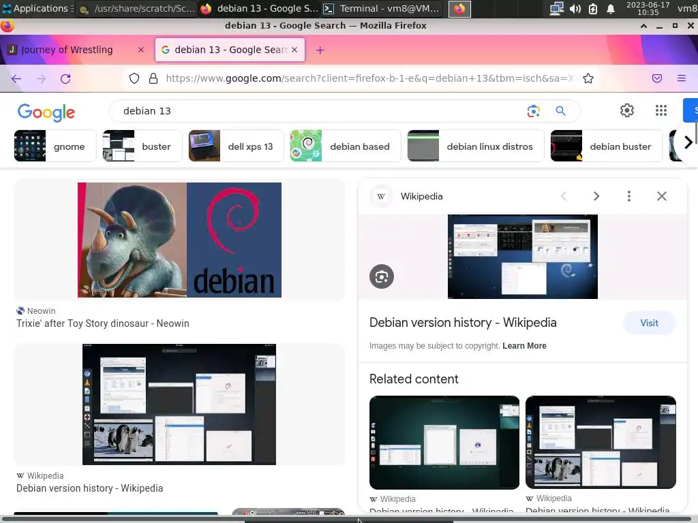This screenshot has width=698, height=523.
Task: Submit search with magnifying glass icon
Action: [560, 111]
